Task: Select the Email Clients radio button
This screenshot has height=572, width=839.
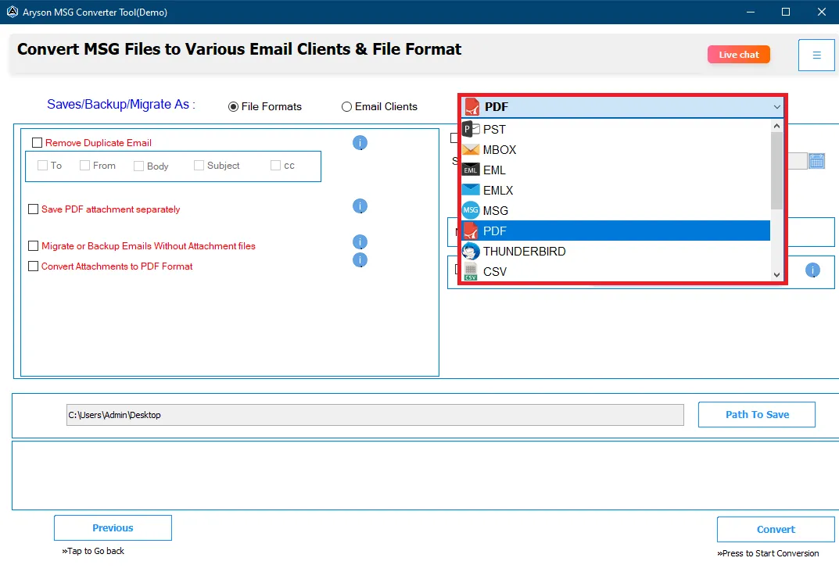Action: click(346, 107)
